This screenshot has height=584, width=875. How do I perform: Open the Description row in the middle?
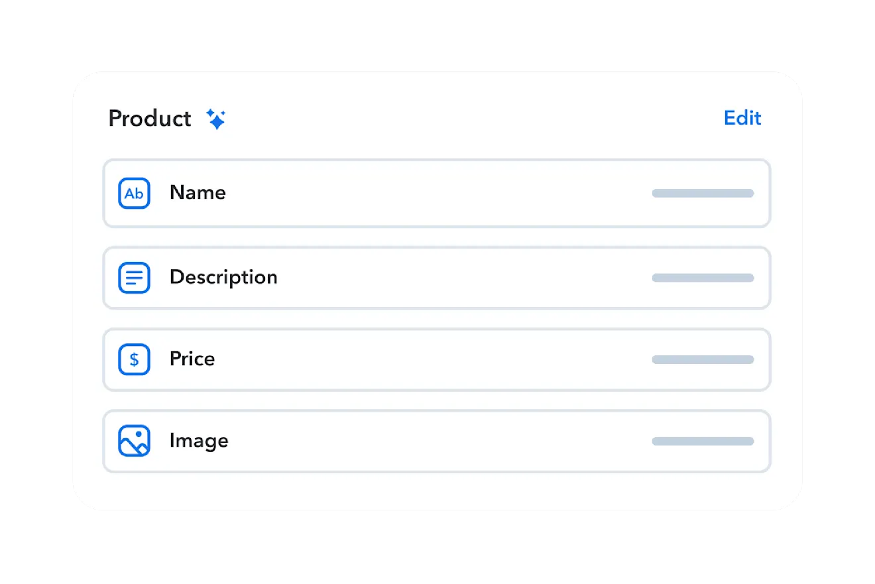[437, 278]
